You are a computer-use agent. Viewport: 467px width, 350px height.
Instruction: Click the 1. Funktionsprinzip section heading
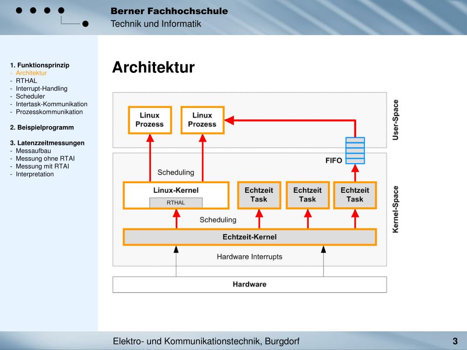click(x=40, y=65)
